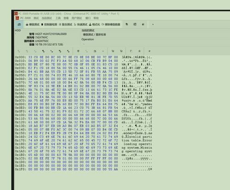Open the 帮助 help menu
Viewport: 230px width, 190px height.
(96, 18)
